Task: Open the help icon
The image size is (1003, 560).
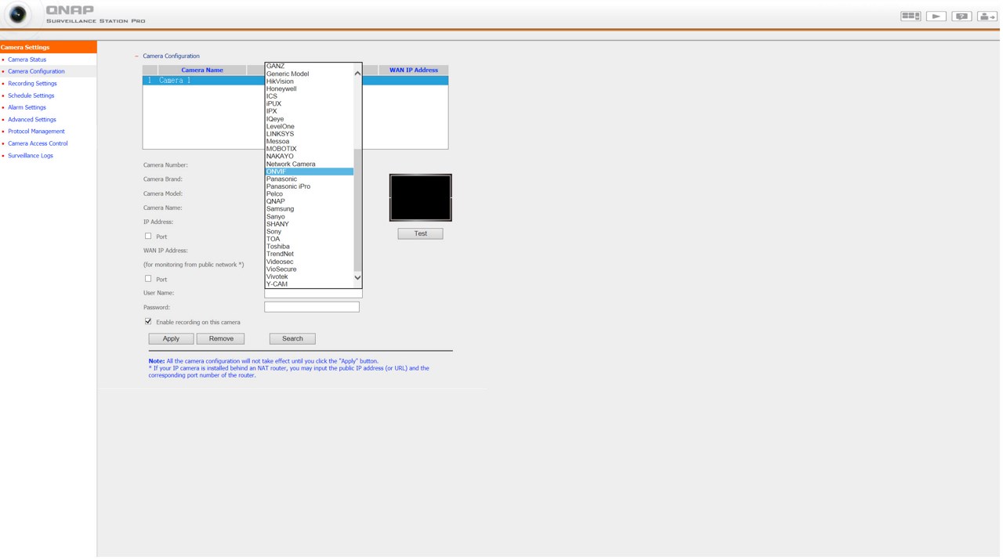Action: [961, 16]
